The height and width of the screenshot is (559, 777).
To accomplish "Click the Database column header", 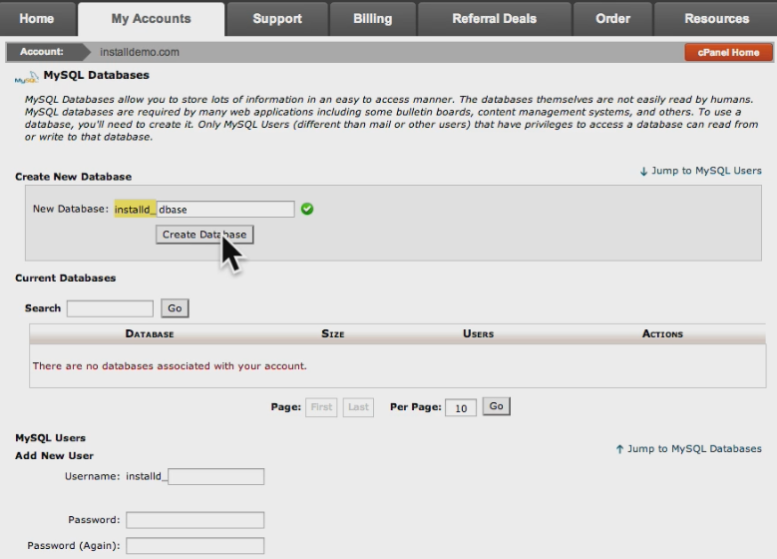I will (x=150, y=333).
